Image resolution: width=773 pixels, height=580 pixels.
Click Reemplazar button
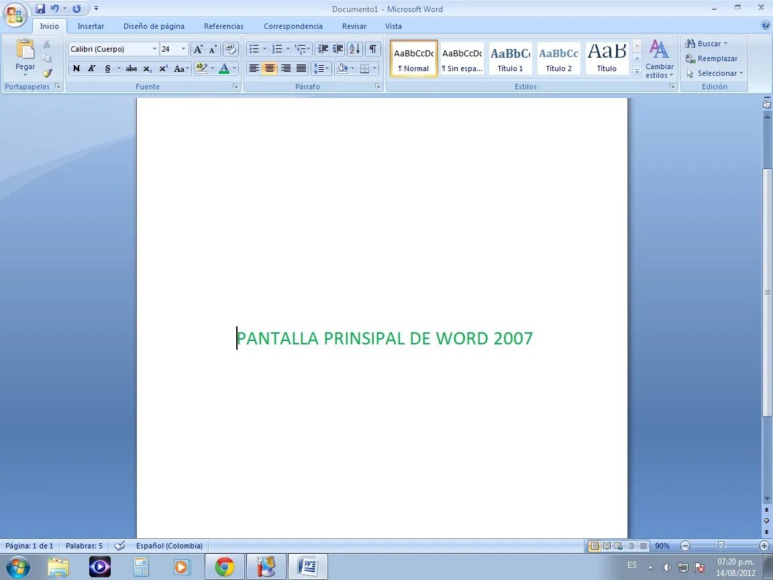pos(711,58)
